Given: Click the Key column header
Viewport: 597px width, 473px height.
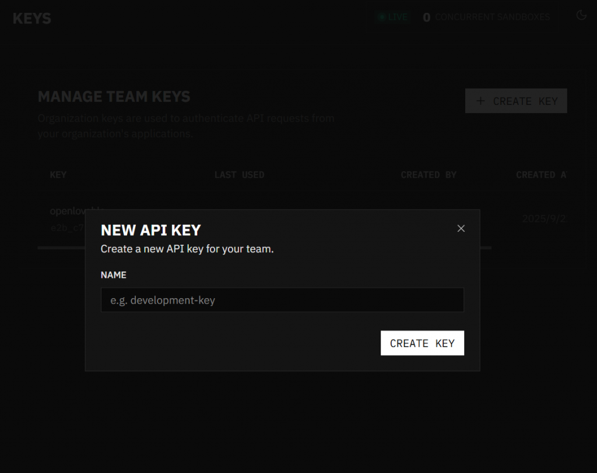Looking at the screenshot, I should click(x=58, y=175).
